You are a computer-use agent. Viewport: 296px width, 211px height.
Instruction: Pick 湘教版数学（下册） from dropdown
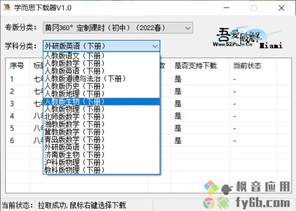(101, 124)
